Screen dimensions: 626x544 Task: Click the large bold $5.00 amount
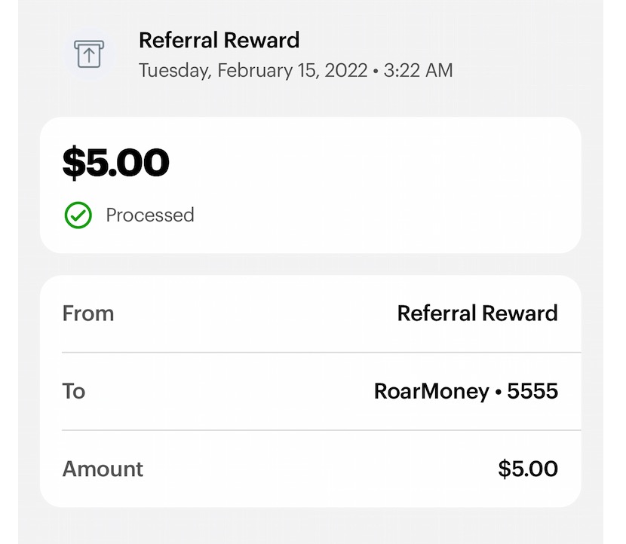(x=115, y=163)
